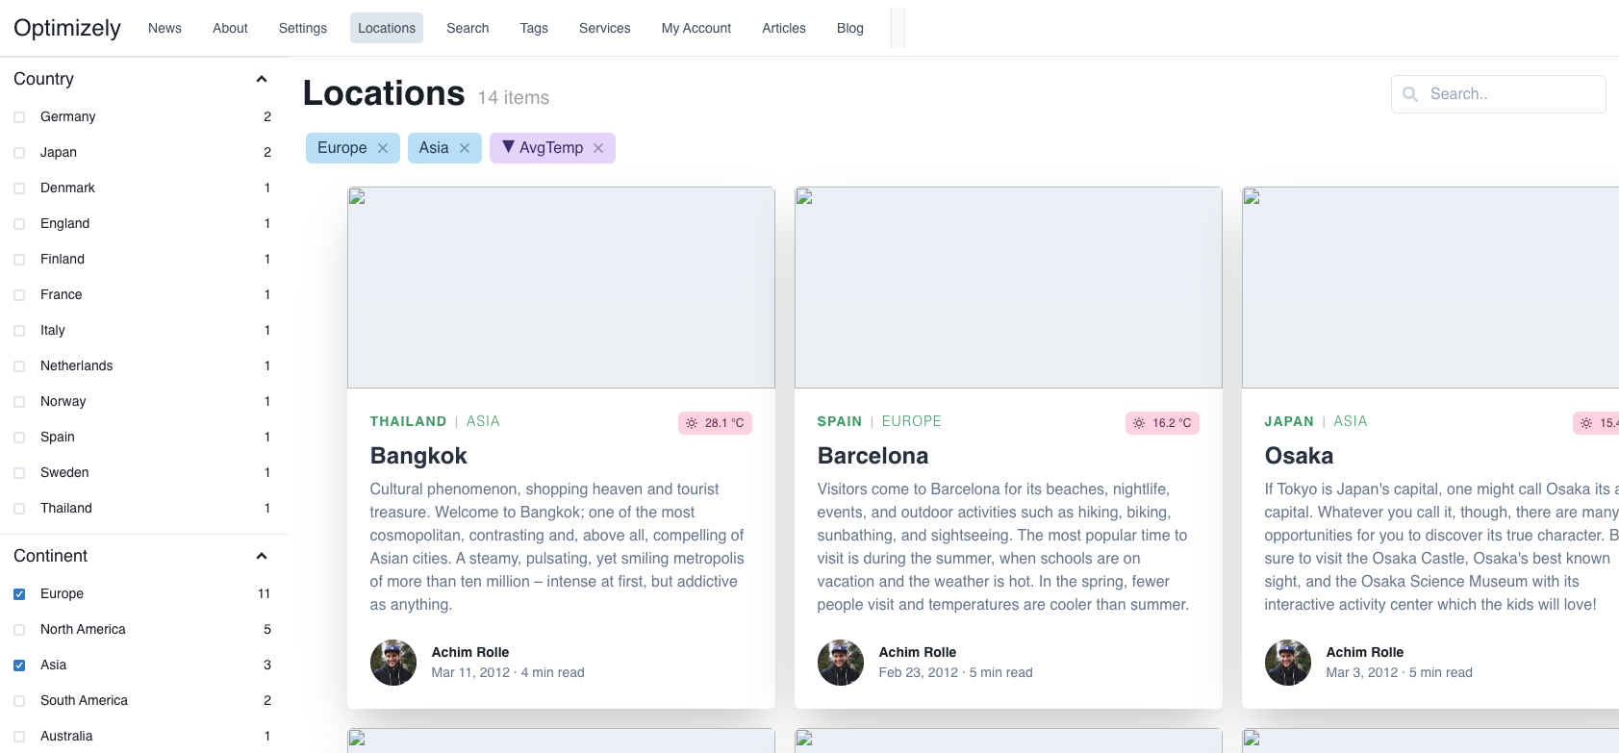This screenshot has height=753, width=1619.
Task: Remove the AvgTemp filter tag
Action: click(598, 148)
